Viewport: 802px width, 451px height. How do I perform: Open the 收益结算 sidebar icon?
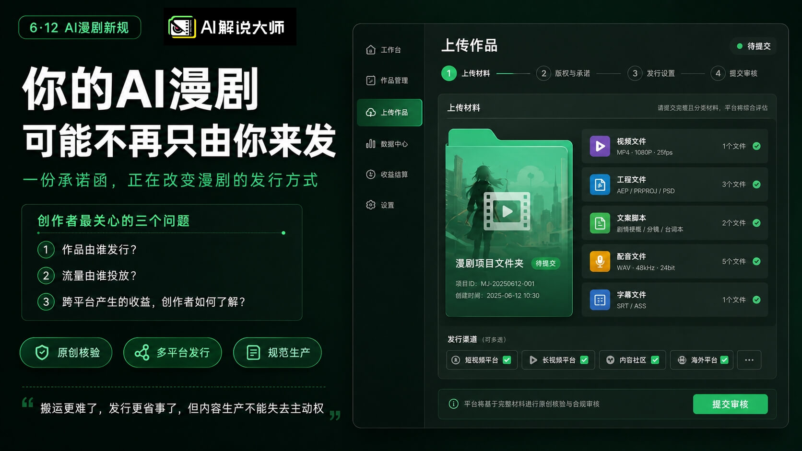(370, 174)
